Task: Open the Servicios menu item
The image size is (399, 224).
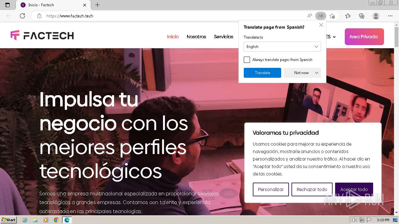Action: click(x=224, y=37)
